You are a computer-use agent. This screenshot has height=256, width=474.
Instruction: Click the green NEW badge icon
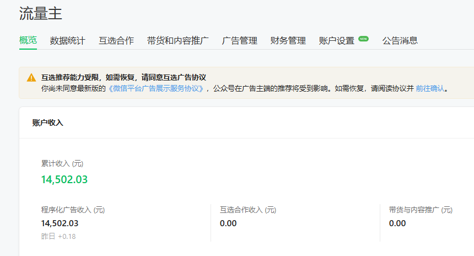click(363, 39)
